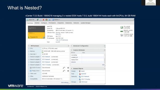This screenshot has width=160, height=90.
Task: Open ESX Network link for adapter 1
Action: (46, 57)
